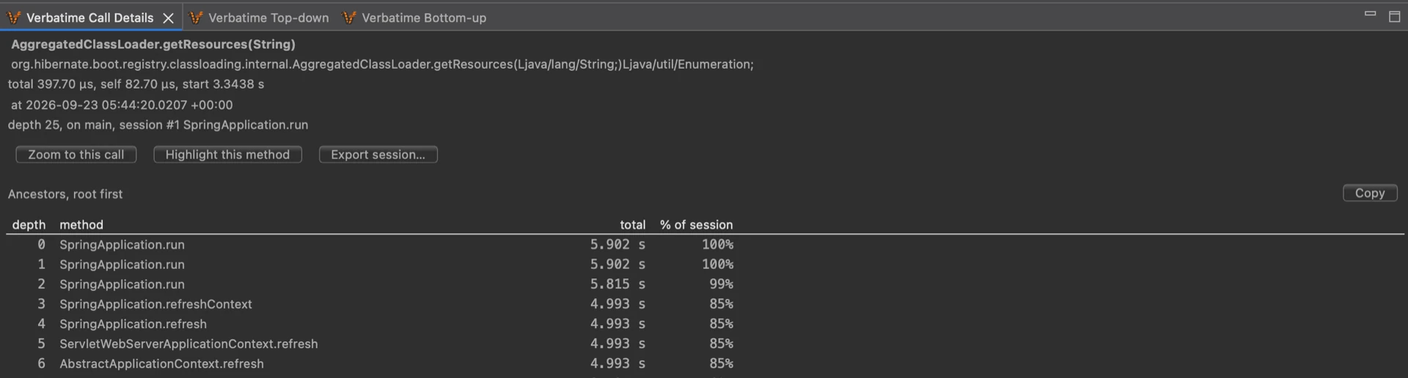Open Export session dialog
This screenshot has width=1408, height=378.
[378, 155]
